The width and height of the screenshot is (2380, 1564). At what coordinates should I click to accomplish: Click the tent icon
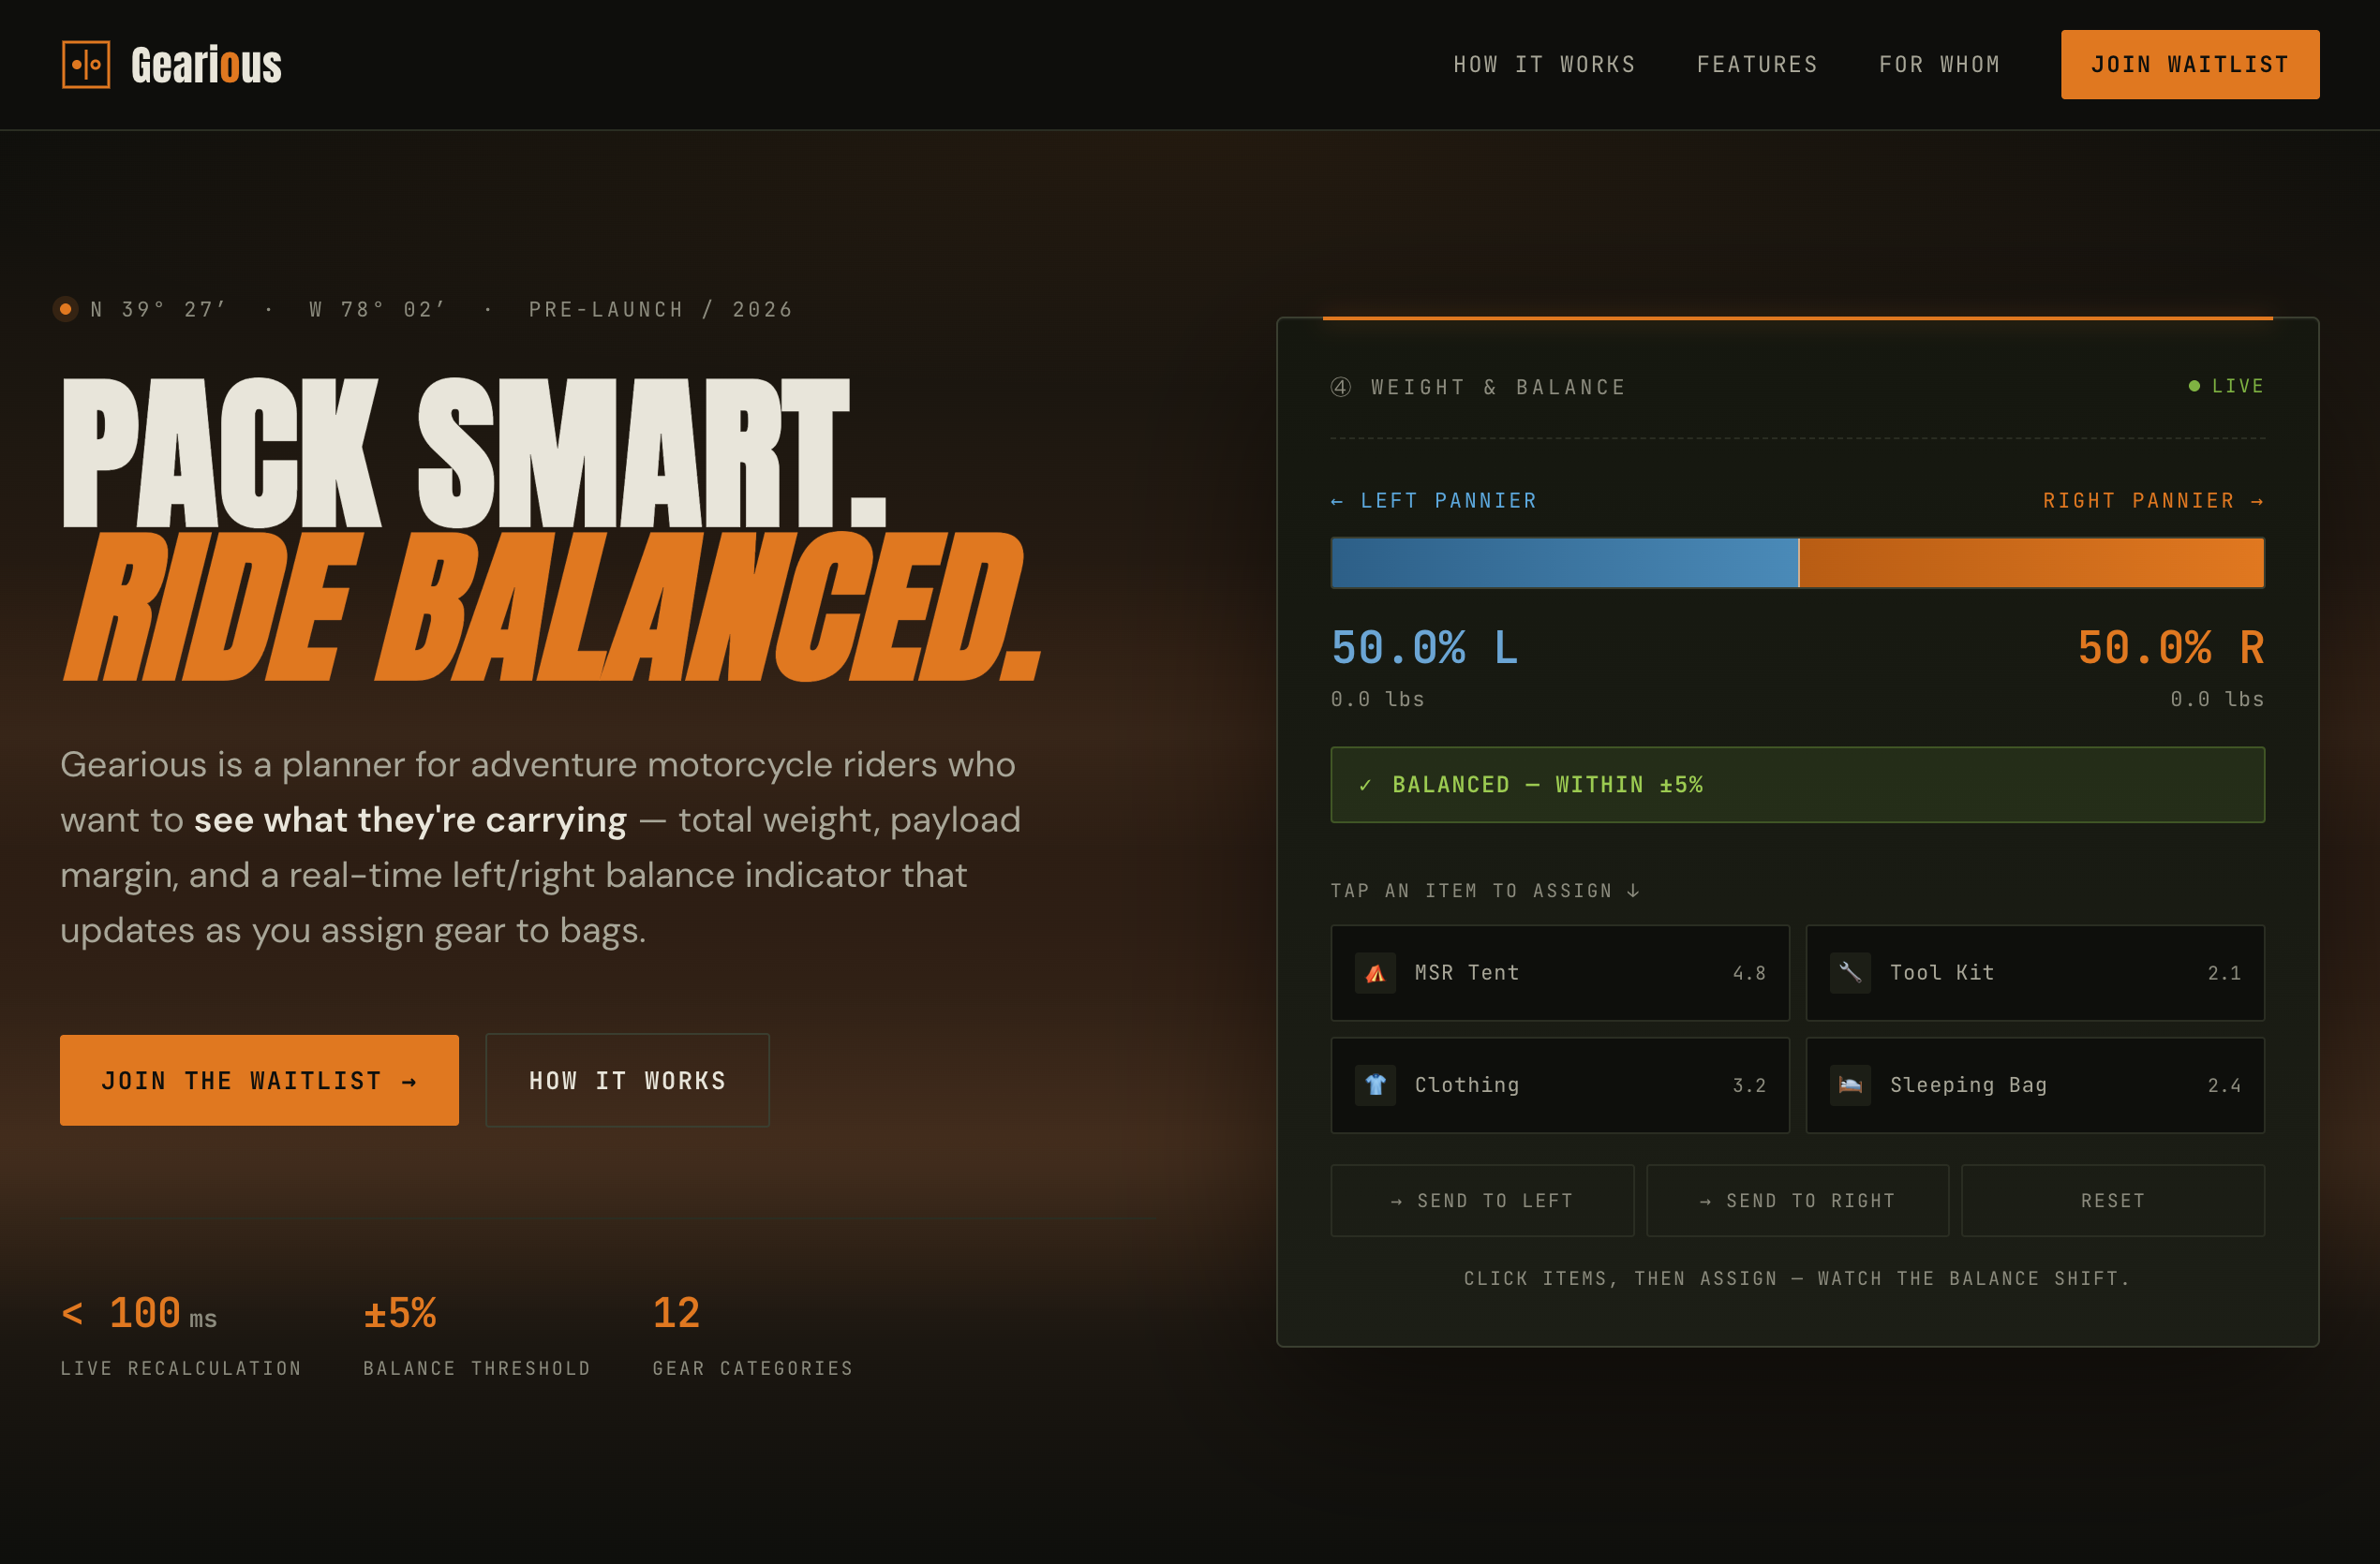[1375, 973]
